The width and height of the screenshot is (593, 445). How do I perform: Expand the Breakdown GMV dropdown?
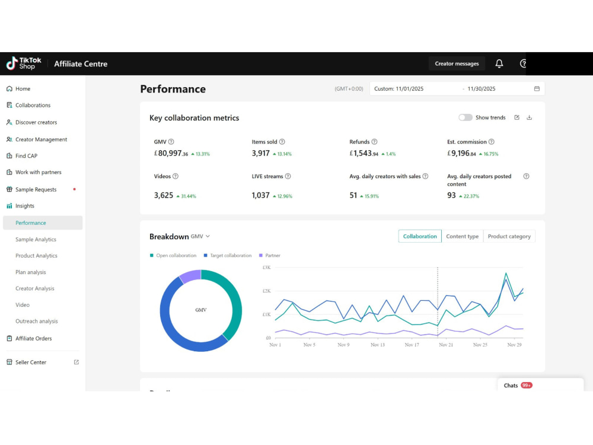click(x=200, y=236)
